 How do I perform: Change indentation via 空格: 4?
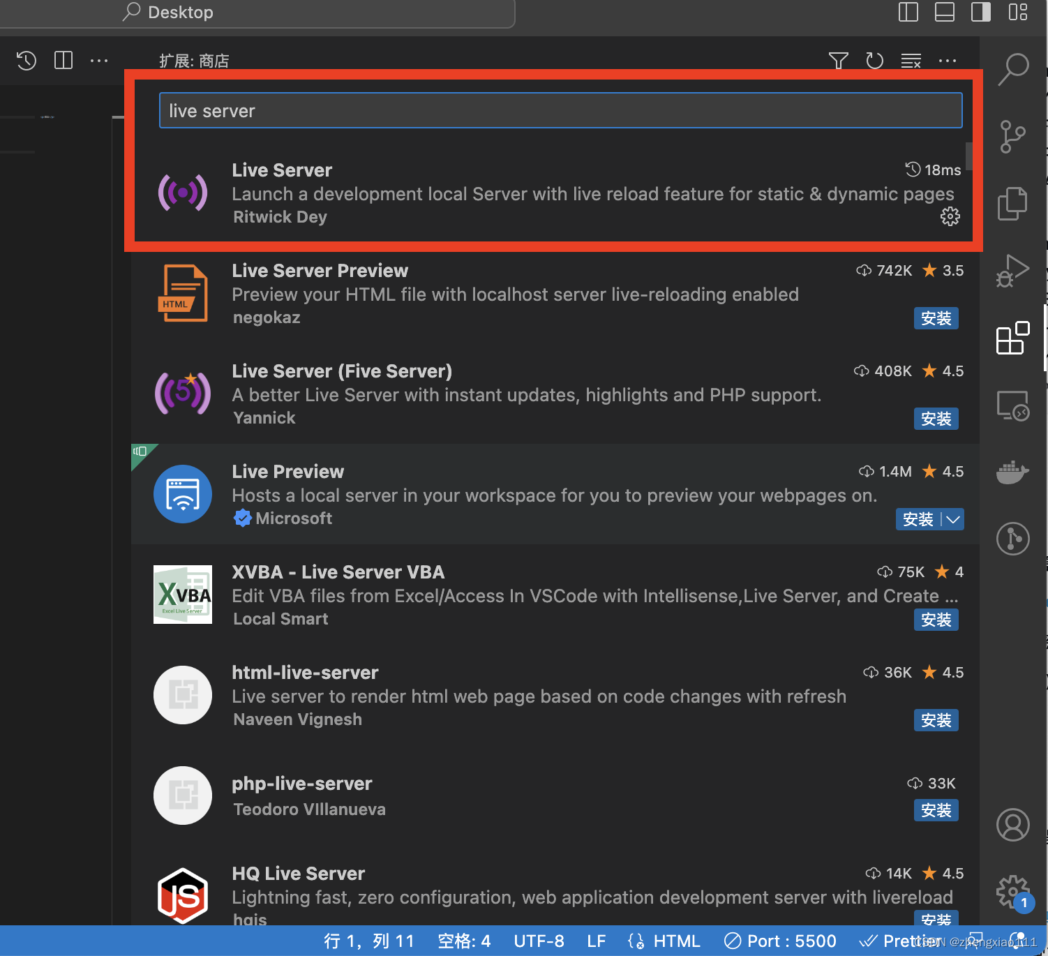tap(464, 941)
